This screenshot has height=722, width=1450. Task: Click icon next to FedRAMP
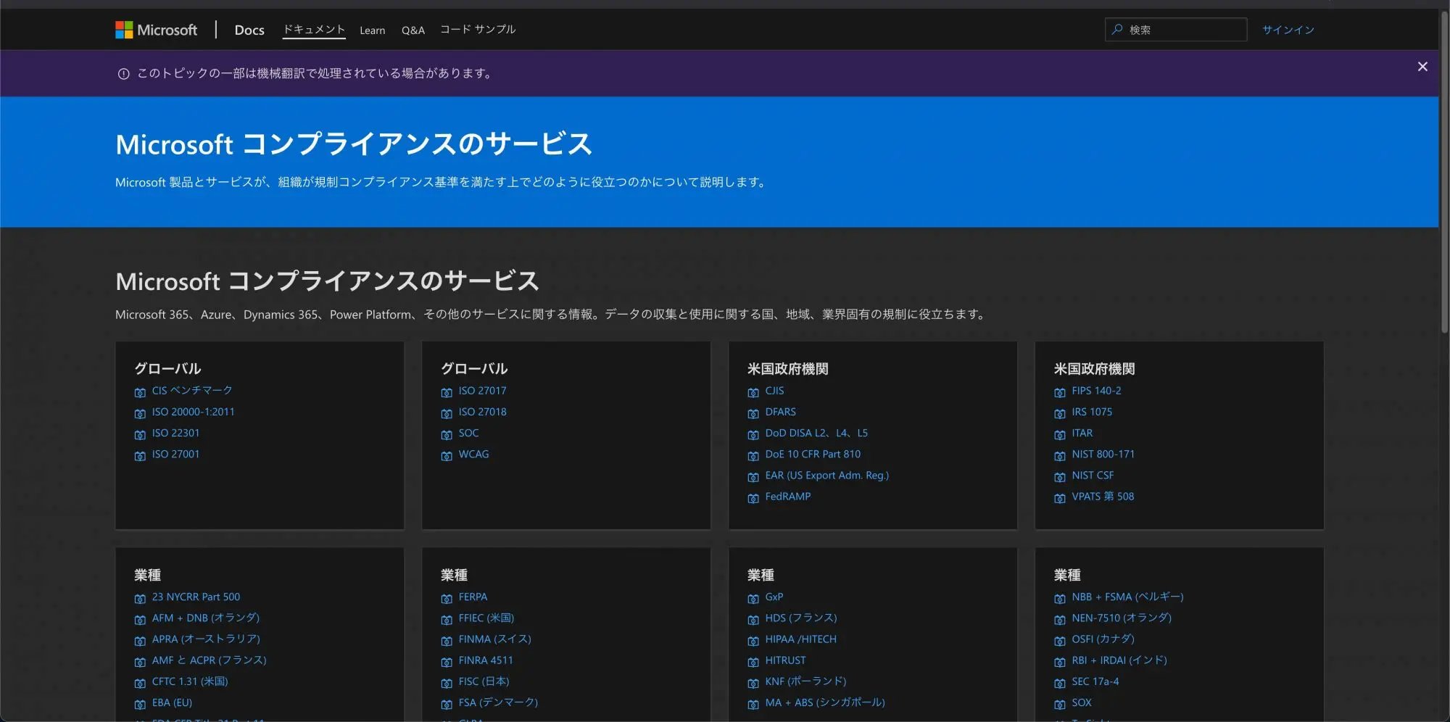[753, 498]
